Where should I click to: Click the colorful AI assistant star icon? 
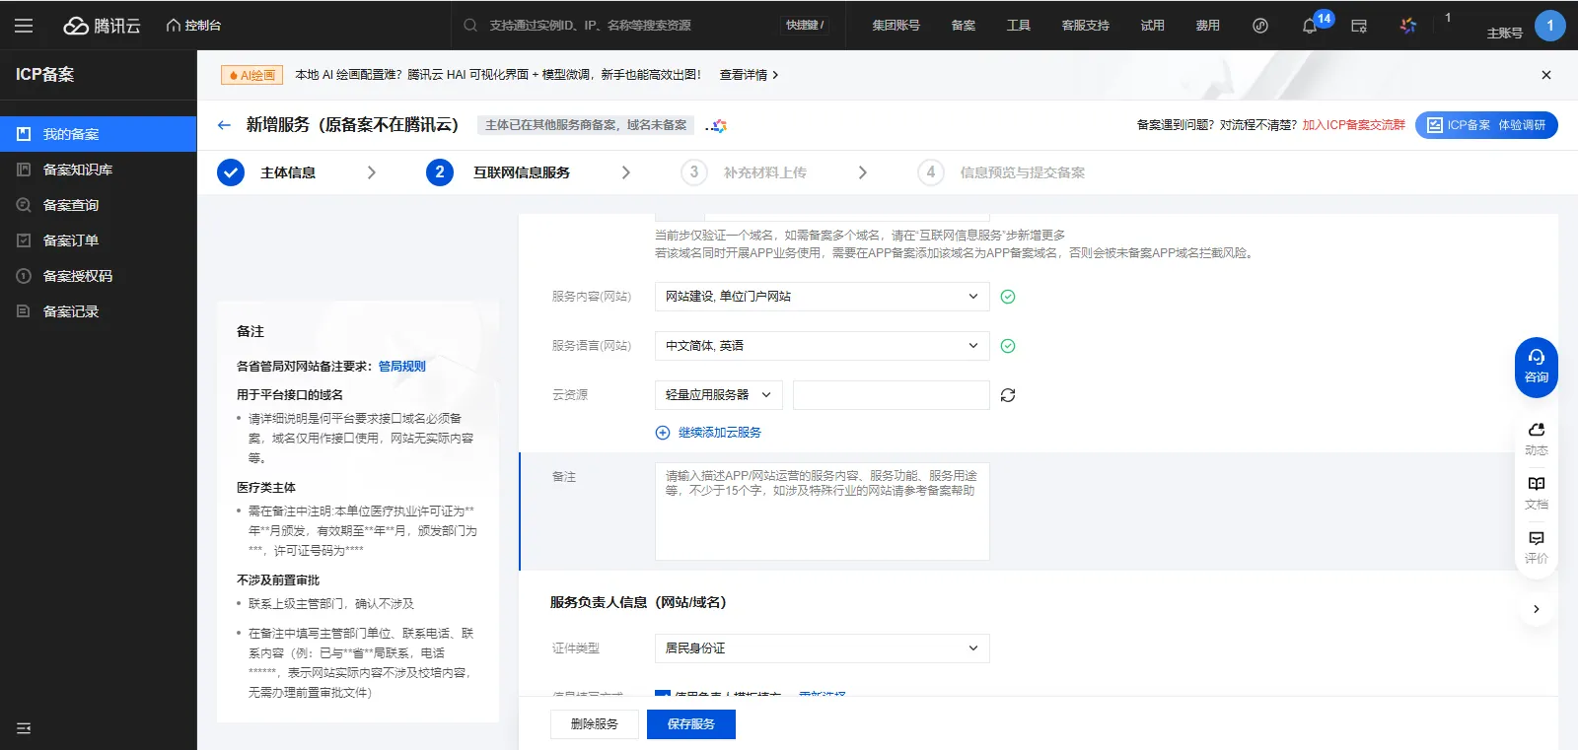(1408, 26)
